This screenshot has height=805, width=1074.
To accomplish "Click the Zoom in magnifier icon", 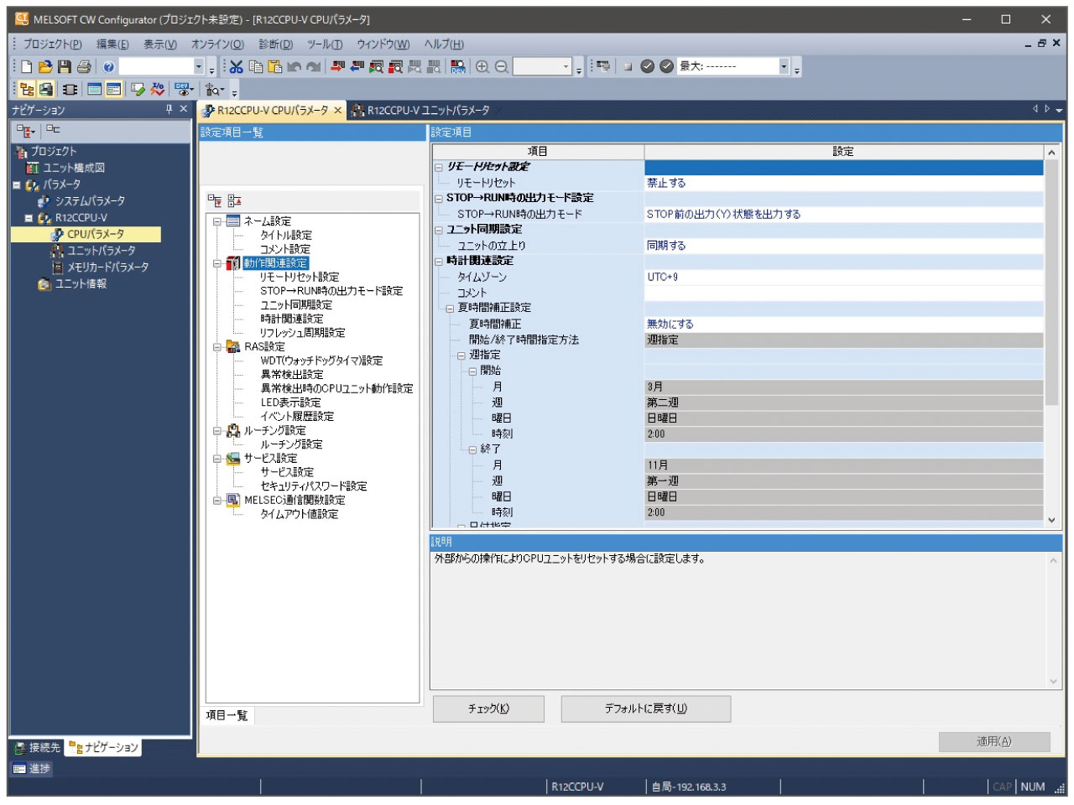I will tap(482, 67).
